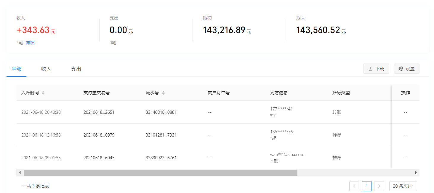Screen dimensions: 434x193
Task: Click left arrow of horizontal table scrollbar
Action: coord(20,172)
